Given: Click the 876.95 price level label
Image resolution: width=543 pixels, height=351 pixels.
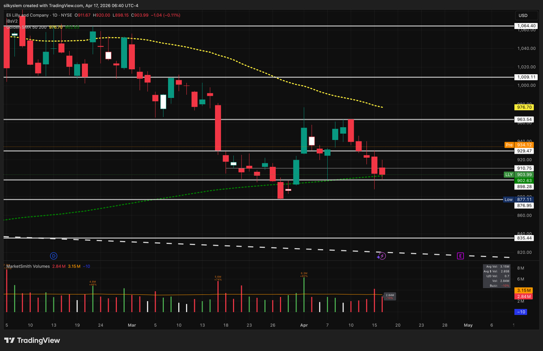Looking at the screenshot, I should (x=524, y=205).
